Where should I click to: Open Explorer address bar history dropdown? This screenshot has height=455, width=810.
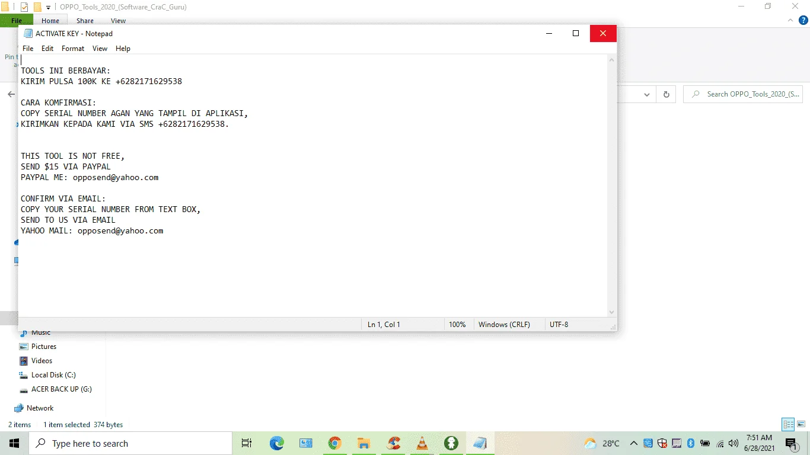tap(647, 94)
